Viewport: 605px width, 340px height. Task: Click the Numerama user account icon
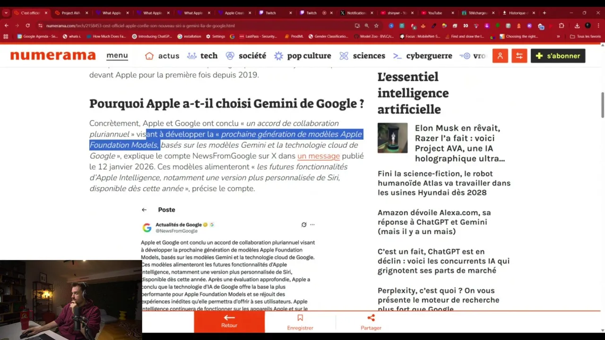[500, 56]
